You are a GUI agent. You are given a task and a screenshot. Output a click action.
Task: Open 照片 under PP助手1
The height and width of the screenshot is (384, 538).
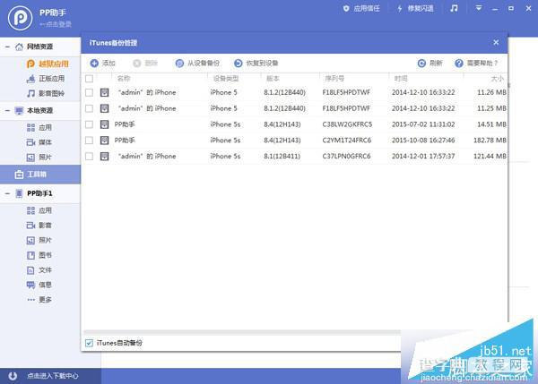tap(39, 240)
